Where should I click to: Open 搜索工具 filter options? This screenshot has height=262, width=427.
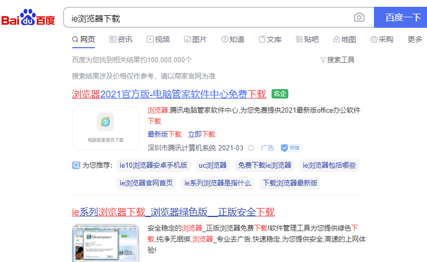pos(337,60)
